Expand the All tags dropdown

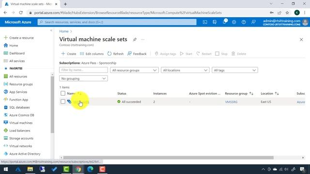[234, 70]
